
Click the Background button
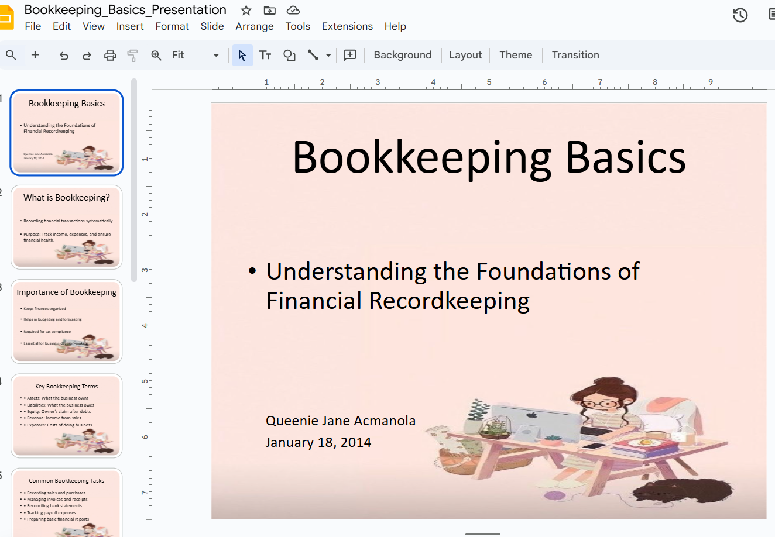coord(402,55)
